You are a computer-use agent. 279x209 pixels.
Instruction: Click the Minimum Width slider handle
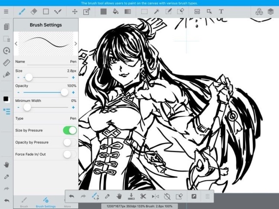click(x=27, y=108)
